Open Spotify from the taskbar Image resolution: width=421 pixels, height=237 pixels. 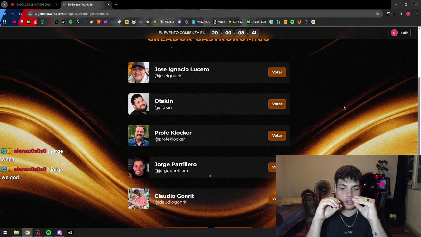tap(49, 233)
